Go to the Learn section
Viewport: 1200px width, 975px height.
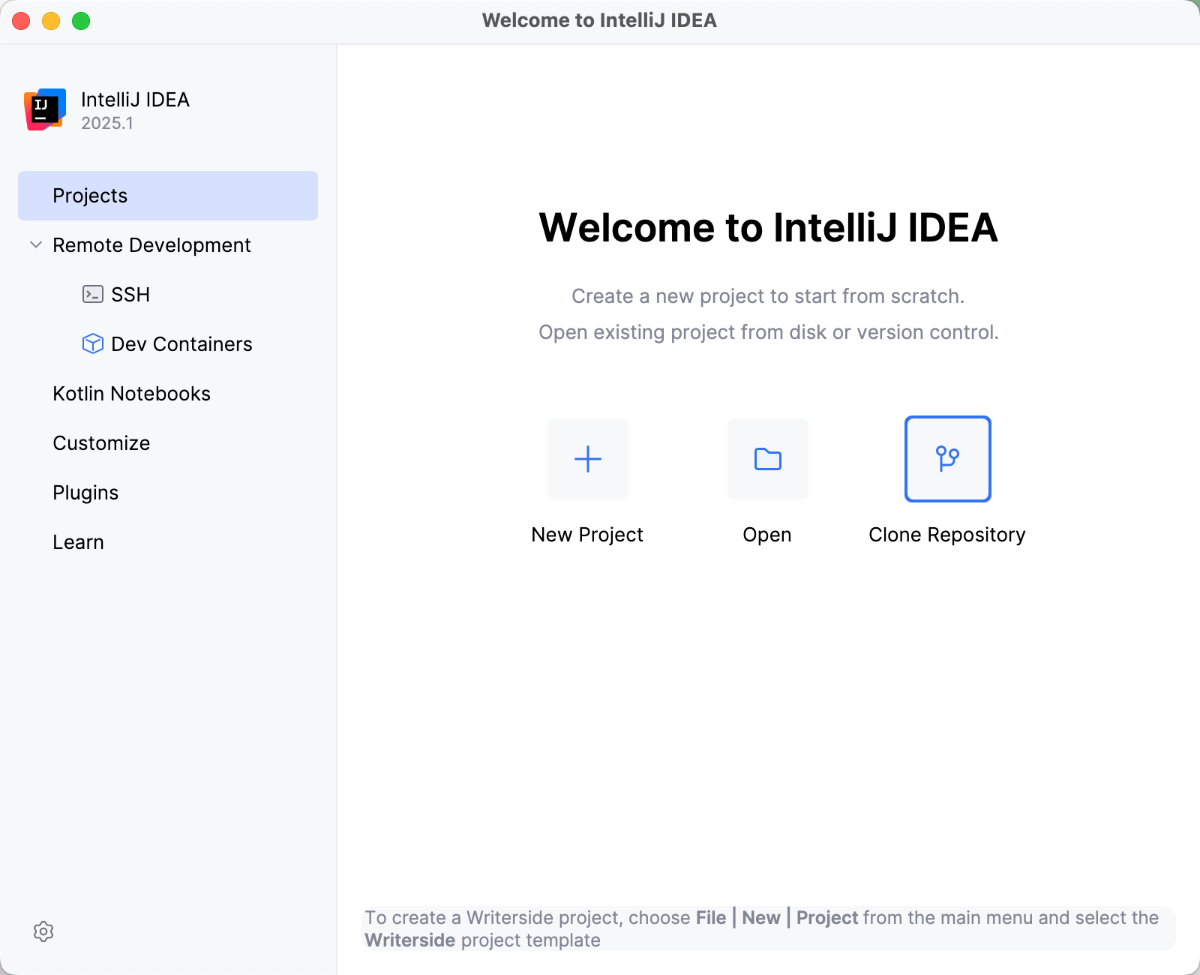[x=78, y=541]
